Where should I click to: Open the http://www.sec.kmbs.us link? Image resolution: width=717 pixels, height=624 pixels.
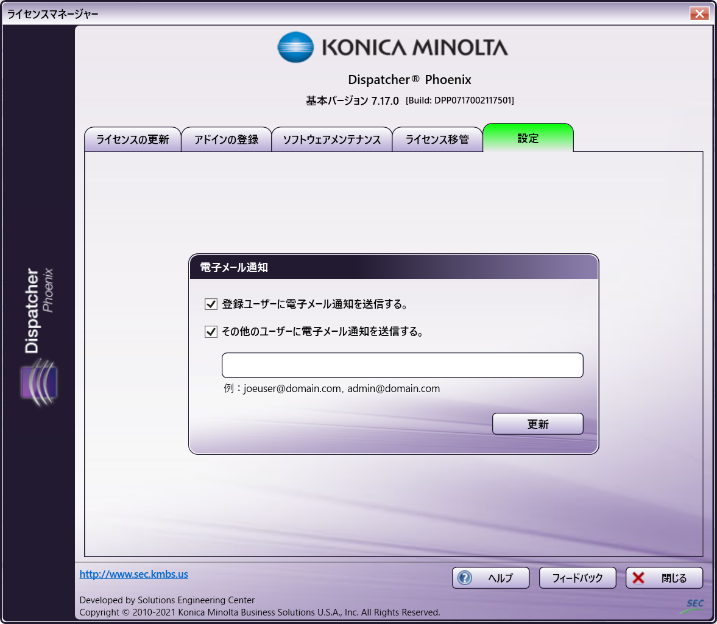134,574
